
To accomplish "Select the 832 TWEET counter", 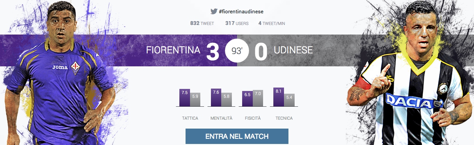I will [x=202, y=24].
